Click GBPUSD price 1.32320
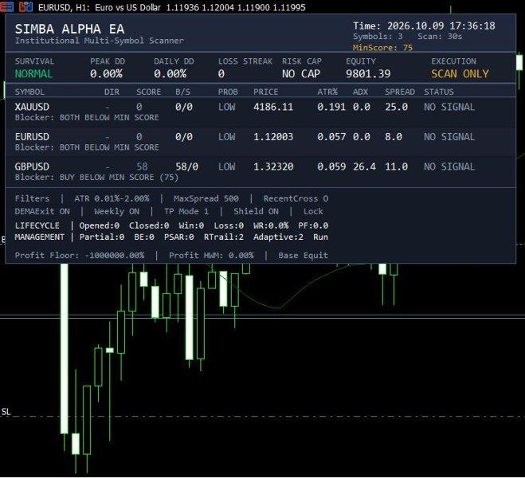 pyautogui.click(x=273, y=167)
